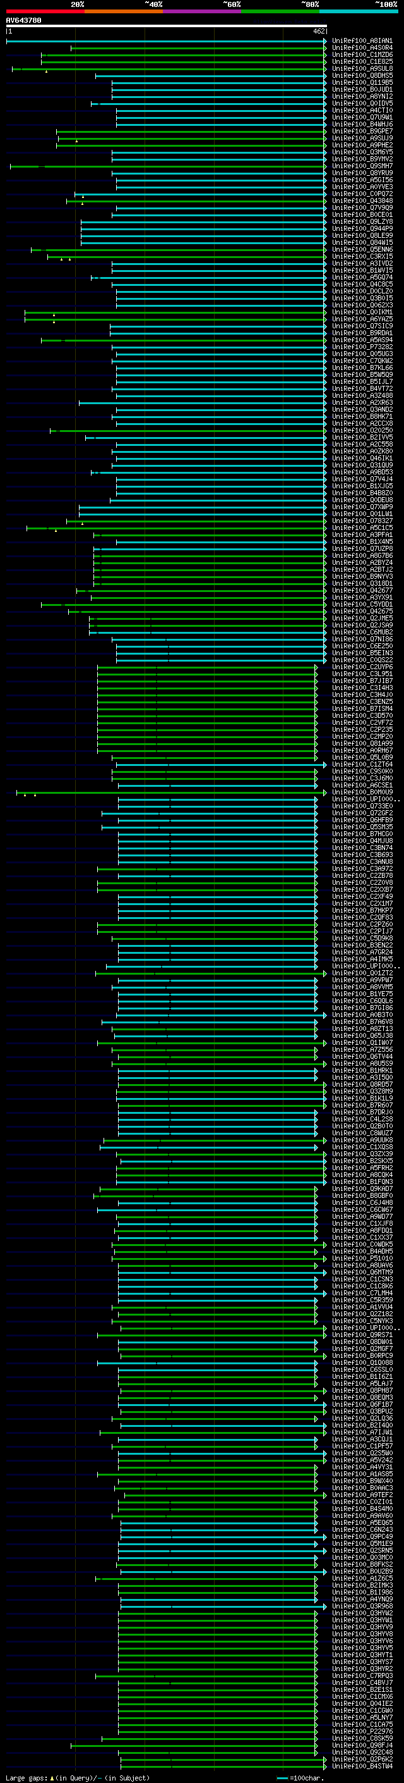Select the UniRef100_A0B3T0 label
The image size is (404, 1783).
point(362,1015)
